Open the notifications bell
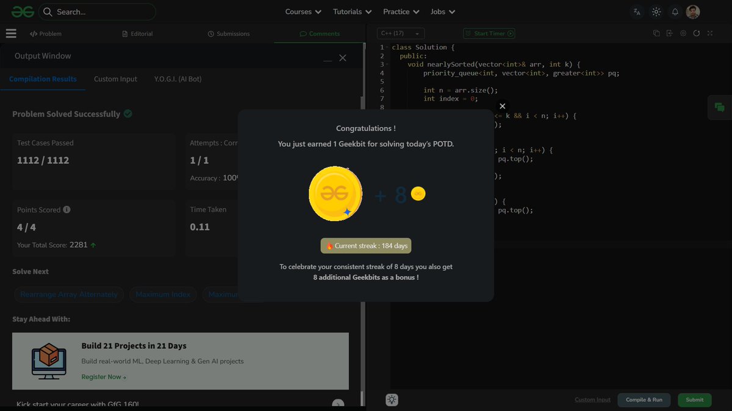 (675, 12)
